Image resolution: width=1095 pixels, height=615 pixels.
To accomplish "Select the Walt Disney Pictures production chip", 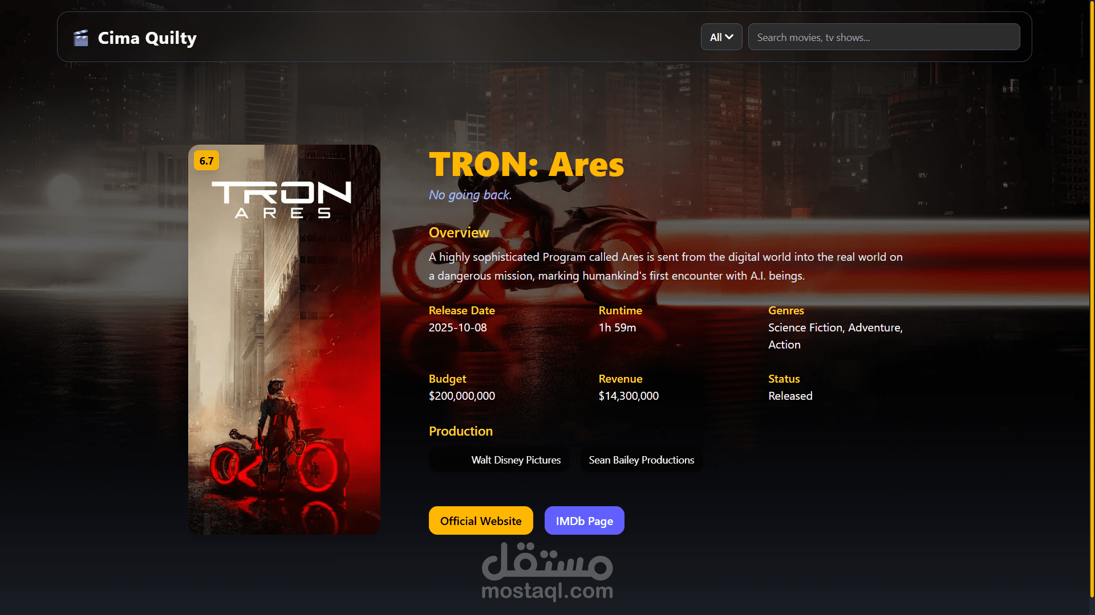I will [x=499, y=460].
